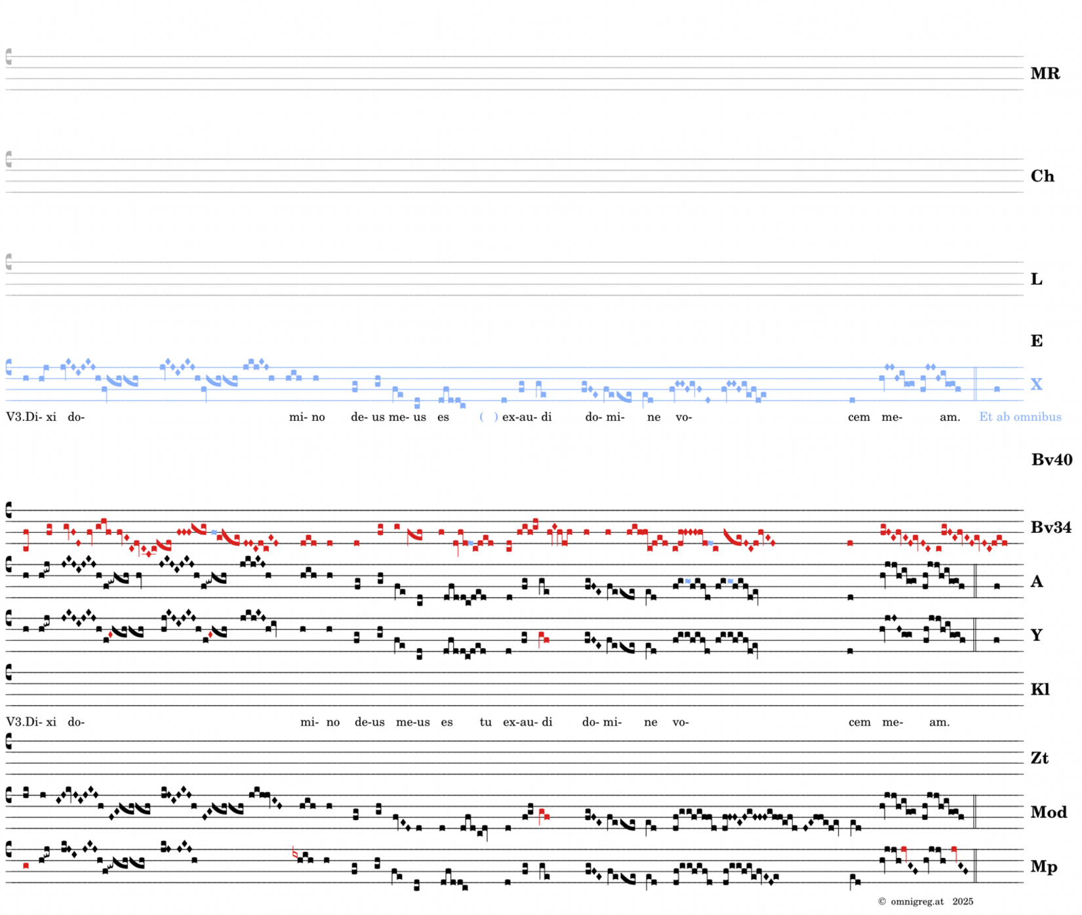This screenshot has width=1082, height=915.
Task: Click the Mp manuscript label
Action: [x=1043, y=866]
